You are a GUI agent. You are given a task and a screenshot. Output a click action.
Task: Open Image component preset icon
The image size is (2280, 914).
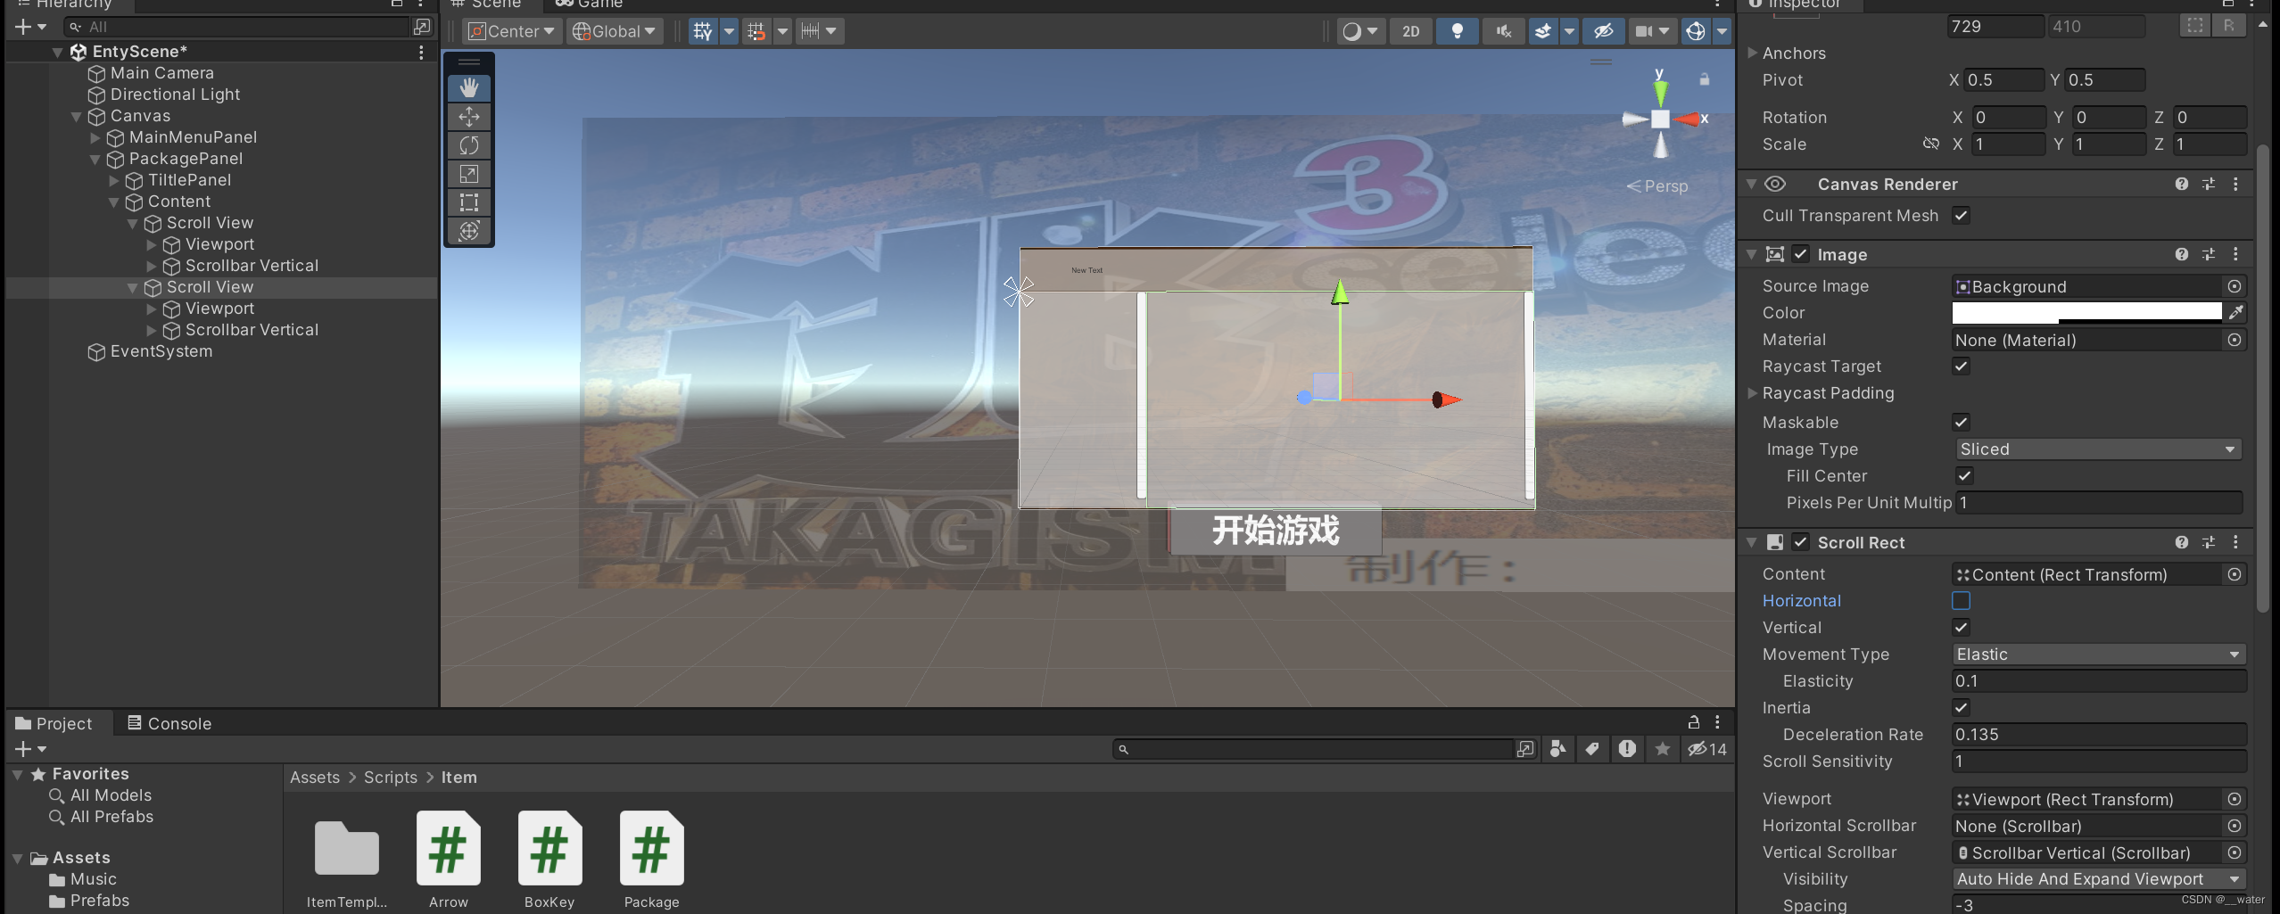click(2209, 254)
